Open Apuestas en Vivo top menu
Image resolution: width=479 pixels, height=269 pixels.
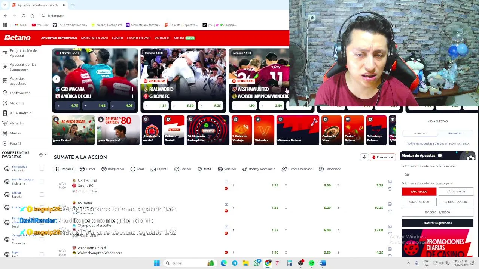pos(94,38)
